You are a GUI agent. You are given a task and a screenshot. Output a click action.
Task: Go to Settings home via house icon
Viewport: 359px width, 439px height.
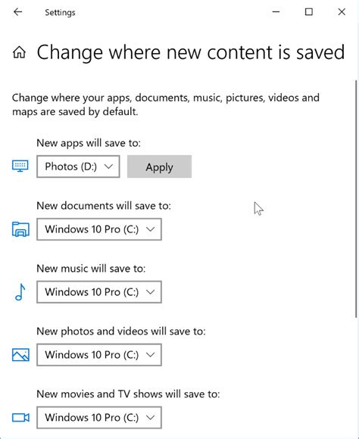20,52
